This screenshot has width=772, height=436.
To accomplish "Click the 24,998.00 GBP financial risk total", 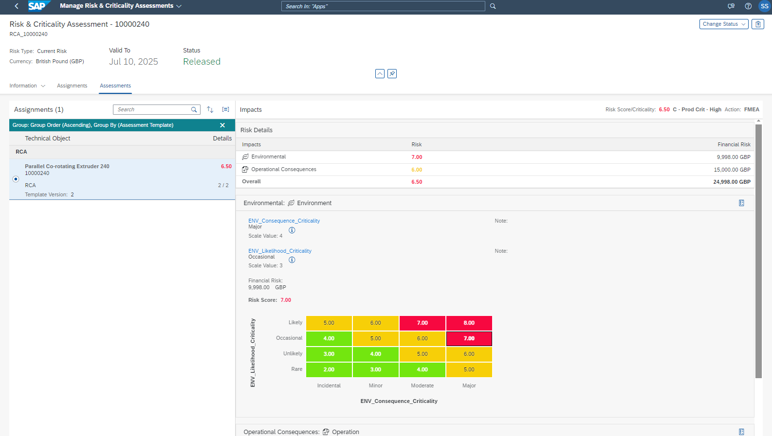I will pos(732,182).
